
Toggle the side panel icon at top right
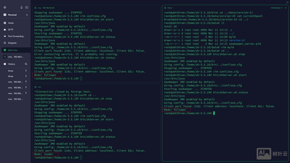coord(287,2)
